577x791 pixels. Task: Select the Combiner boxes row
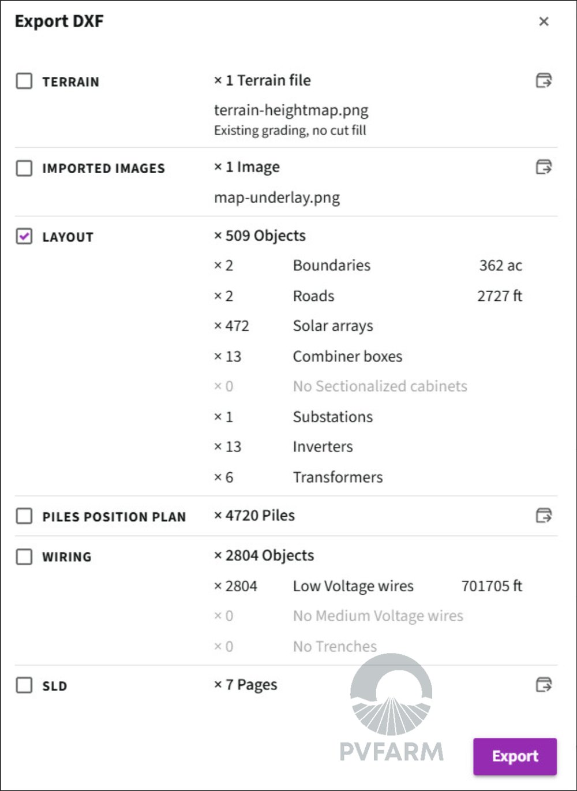click(x=347, y=356)
